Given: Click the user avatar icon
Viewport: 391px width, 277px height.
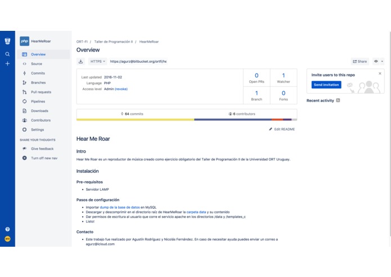Looking at the screenshot, I should click(7, 239).
